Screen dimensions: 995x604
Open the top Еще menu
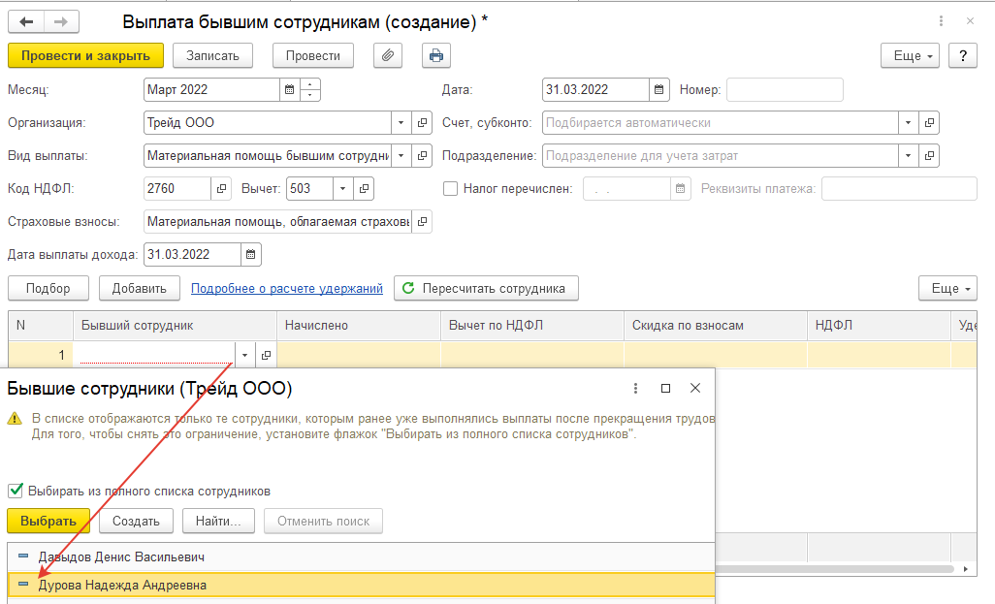click(910, 55)
